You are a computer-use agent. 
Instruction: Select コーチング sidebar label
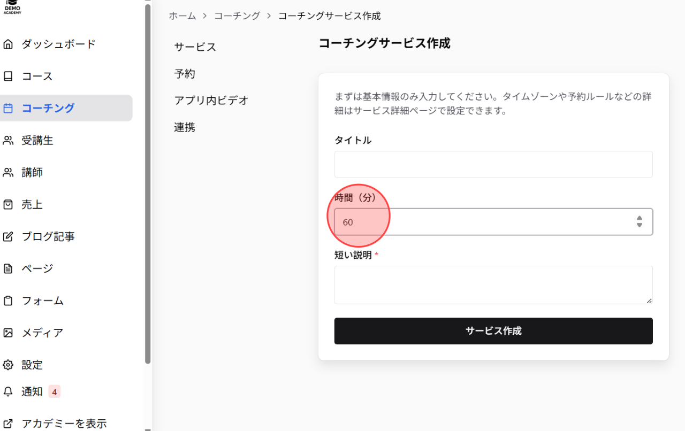48,108
